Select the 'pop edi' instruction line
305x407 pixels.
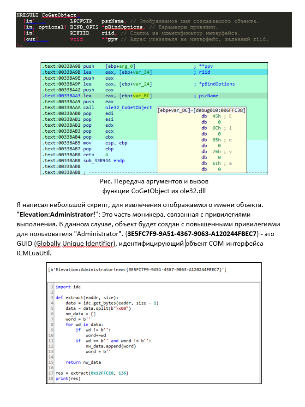(x=78, y=113)
